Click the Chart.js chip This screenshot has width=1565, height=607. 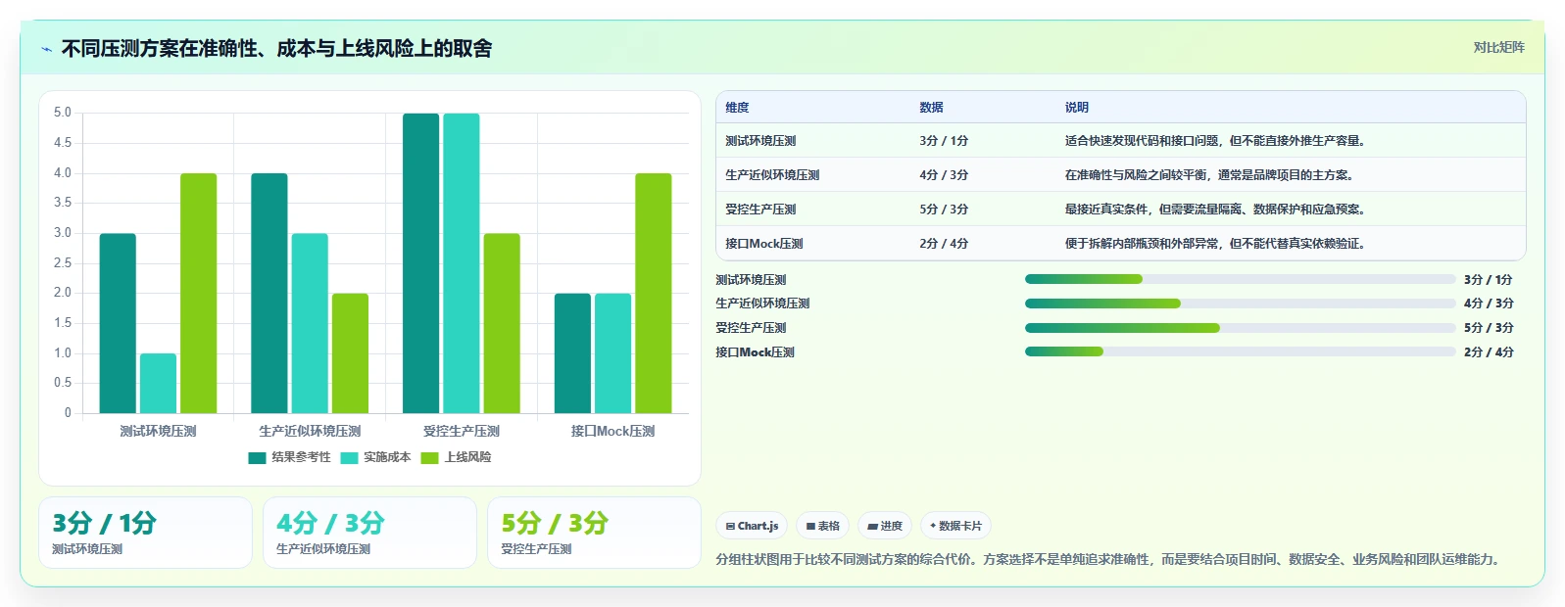[x=753, y=526]
